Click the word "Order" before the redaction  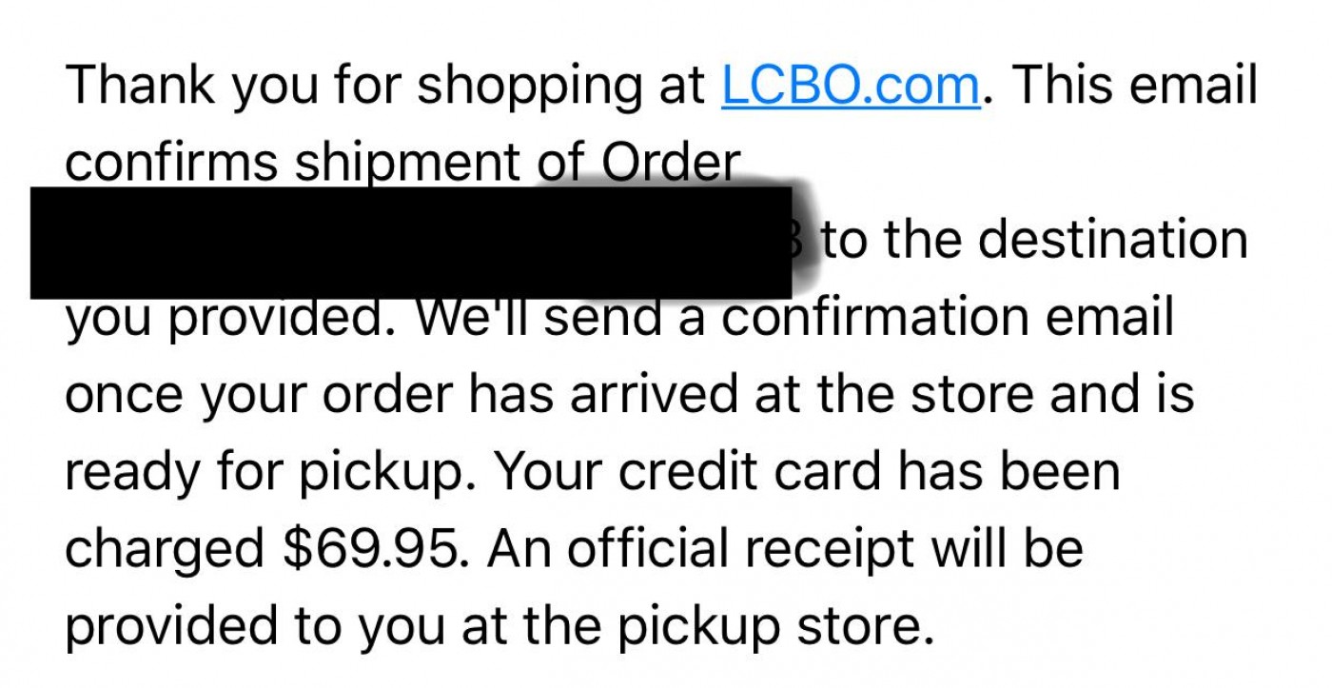[670, 164]
